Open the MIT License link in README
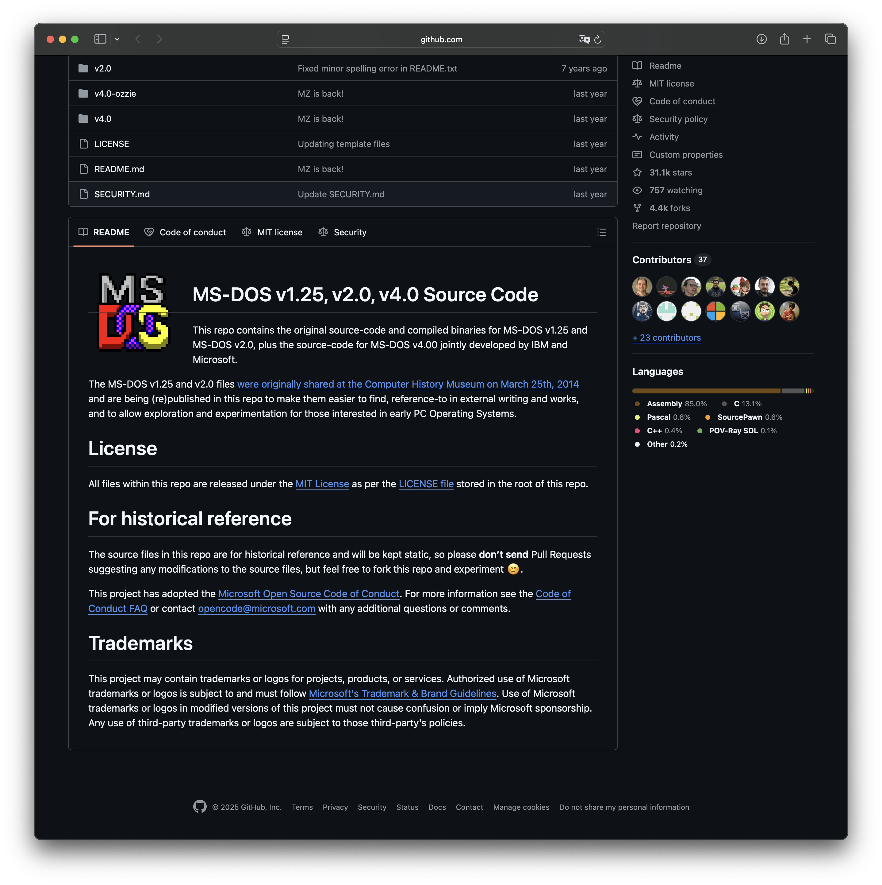882x885 pixels. pyautogui.click(x=322, y=485)
